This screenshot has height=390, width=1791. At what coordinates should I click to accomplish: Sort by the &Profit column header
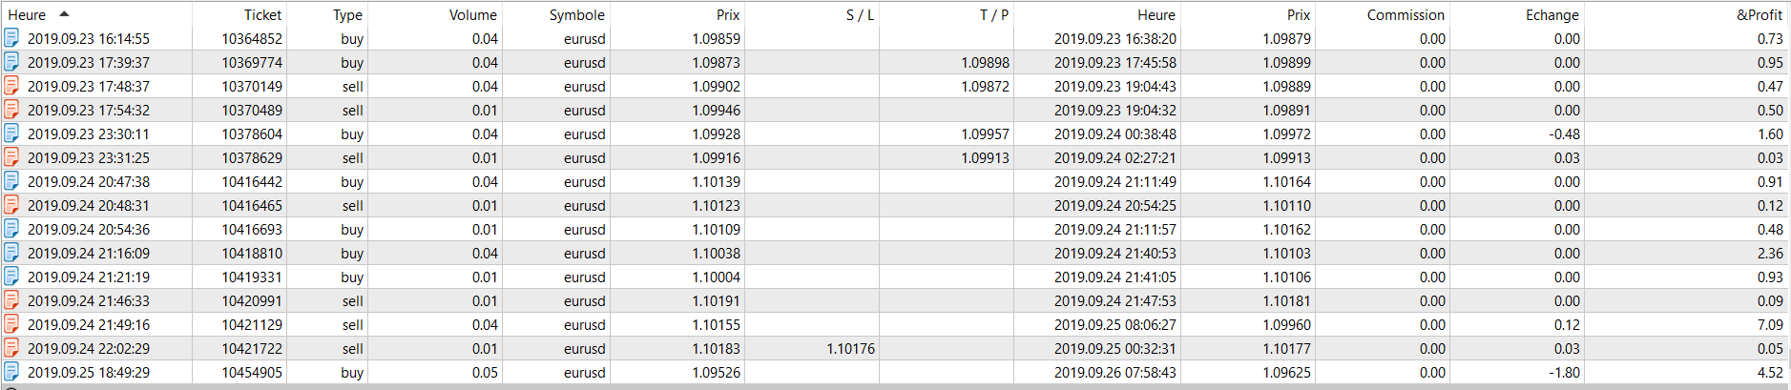click(1759, 14)
